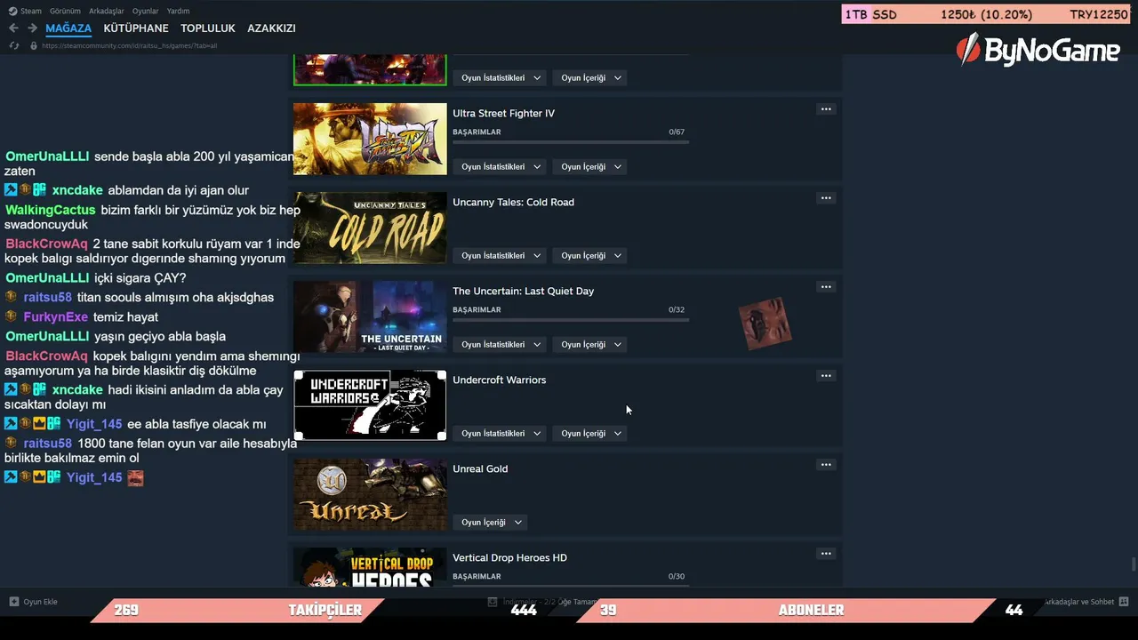Expand Oyun İstatistikleri for The Uncertain
This screenshot has width=1138, height=640.
pyautogui.click(x=501, y=345)
